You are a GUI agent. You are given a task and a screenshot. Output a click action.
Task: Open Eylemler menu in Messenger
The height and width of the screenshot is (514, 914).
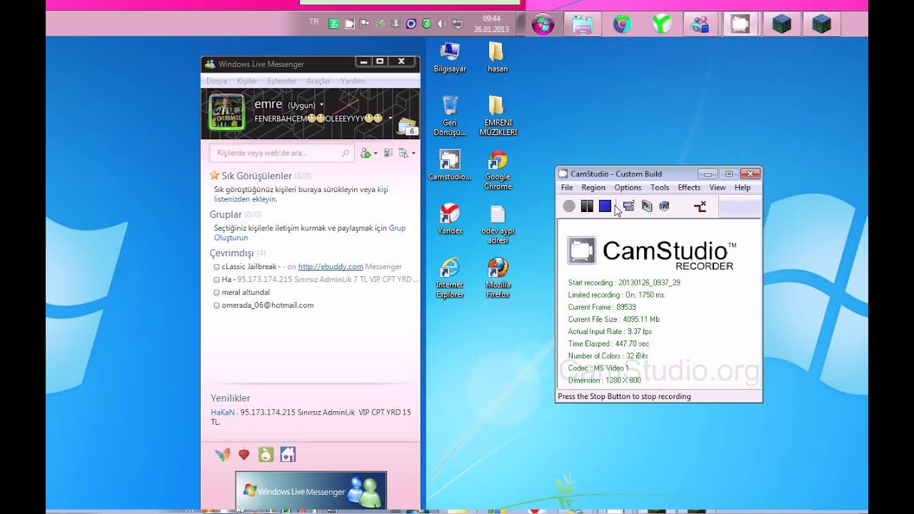tap(282, 81)
